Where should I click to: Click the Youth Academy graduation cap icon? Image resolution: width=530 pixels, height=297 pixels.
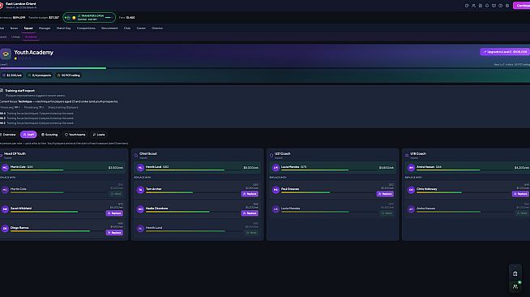click(x=6, y=54)
